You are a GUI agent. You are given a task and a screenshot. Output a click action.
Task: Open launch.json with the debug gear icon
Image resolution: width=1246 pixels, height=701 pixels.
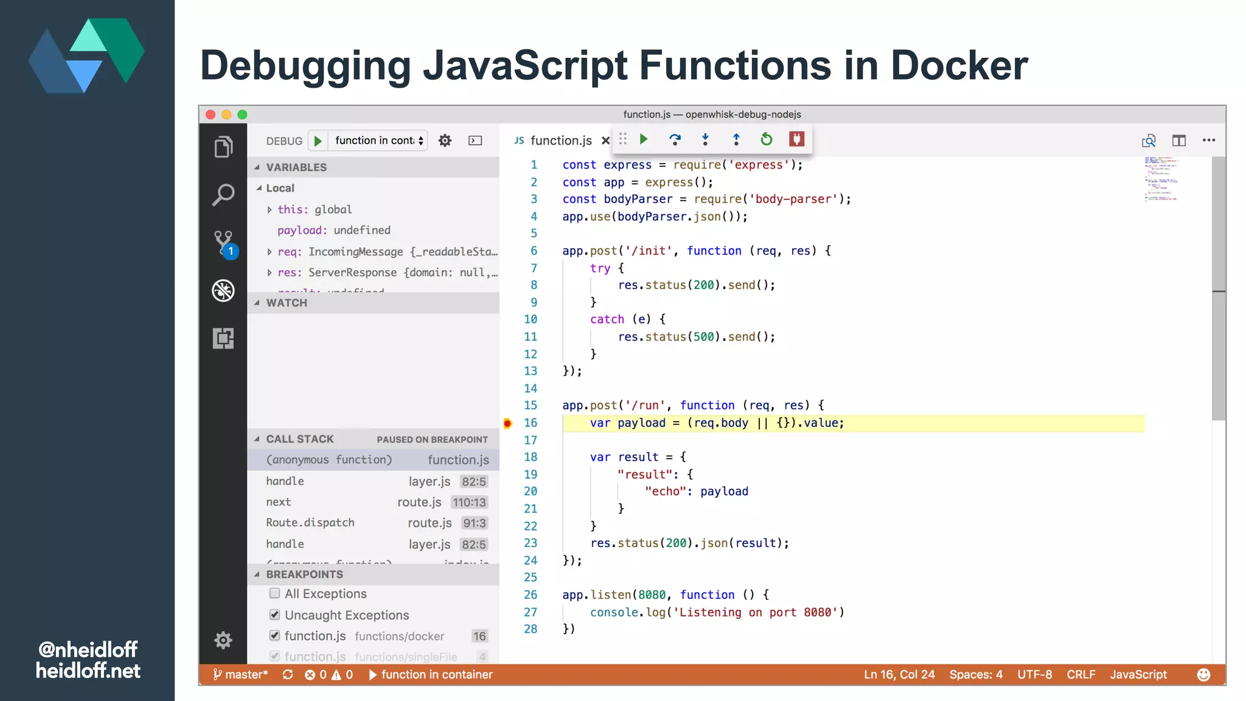[x=445, y=141]
